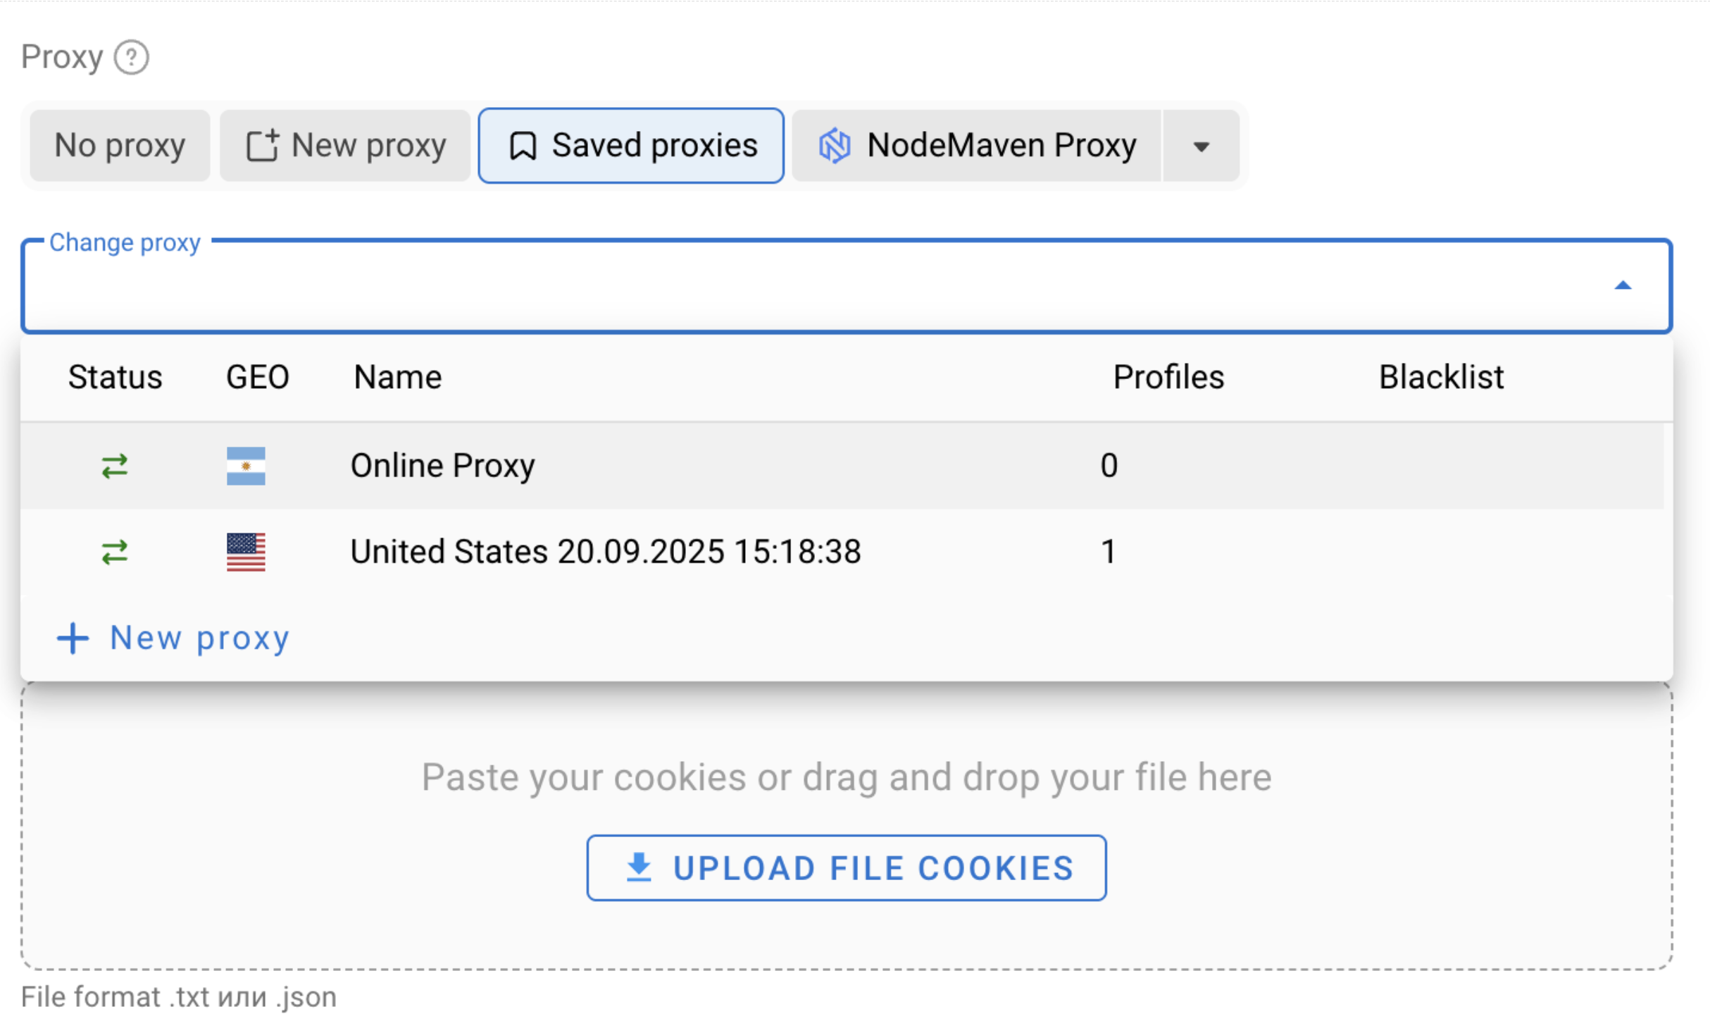
Task: Select the Saved proxies tab
Action: tap(631, 146)
